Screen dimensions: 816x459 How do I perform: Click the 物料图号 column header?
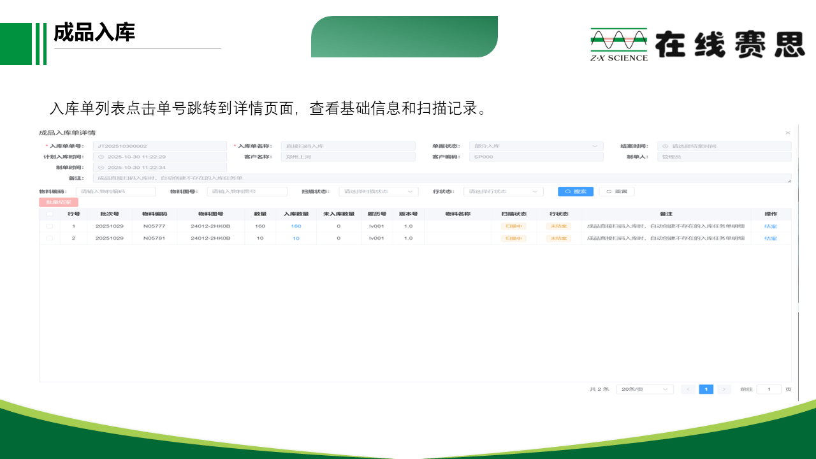[210, 214]
